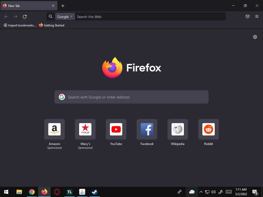The image size is (263, 197).
Task: Open the clock showing 1:11 AM
Action: point(241,192)
